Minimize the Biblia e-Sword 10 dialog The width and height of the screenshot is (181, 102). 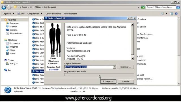[x=129, y=18]
